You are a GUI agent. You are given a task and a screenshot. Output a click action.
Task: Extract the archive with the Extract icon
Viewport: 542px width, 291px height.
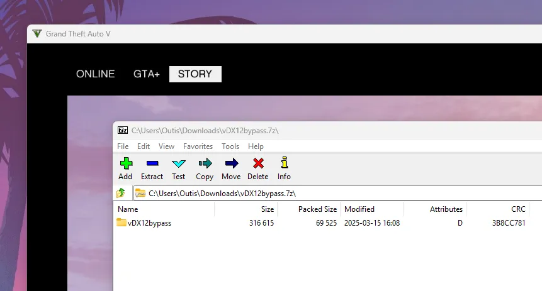[x=152, y=169]
